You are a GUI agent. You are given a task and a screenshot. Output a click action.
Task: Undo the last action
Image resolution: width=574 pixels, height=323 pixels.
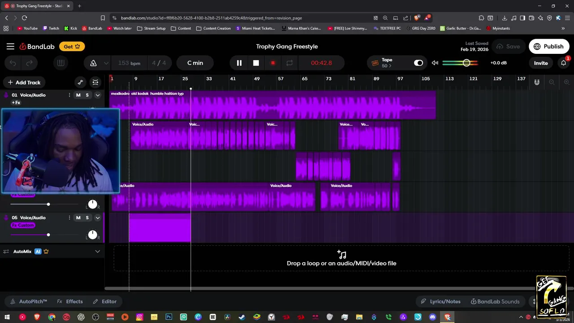tap(13, 63)
